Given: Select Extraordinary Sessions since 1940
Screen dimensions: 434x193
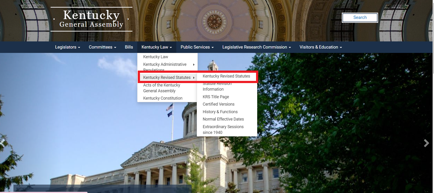Looking at the screenshot, I should click(x=223, y=129).
